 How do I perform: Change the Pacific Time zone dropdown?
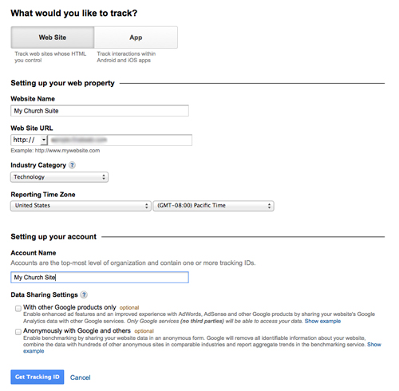coord(213,206)
